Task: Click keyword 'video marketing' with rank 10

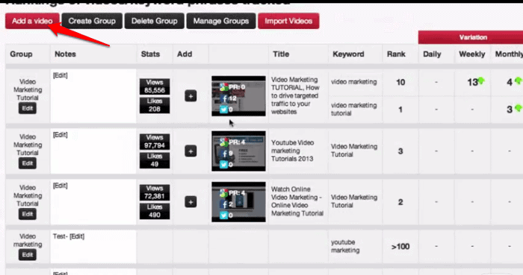Action: [x=354, y=82]
